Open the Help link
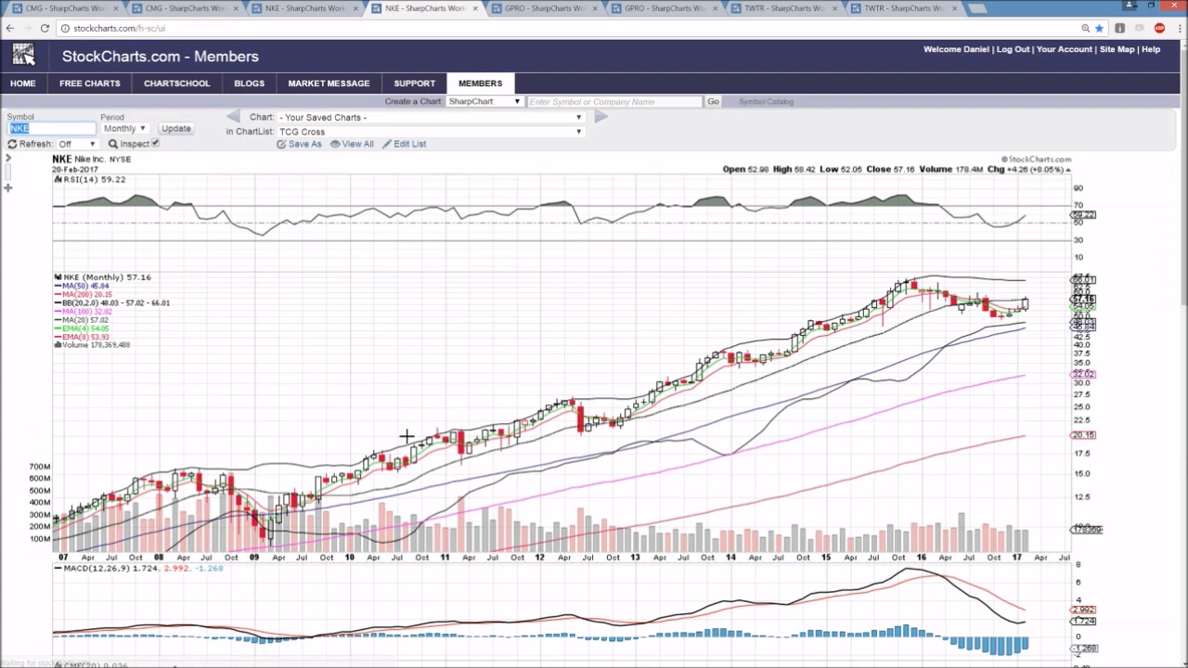Screen dimensions: 1188x668 coord(1151,49)
